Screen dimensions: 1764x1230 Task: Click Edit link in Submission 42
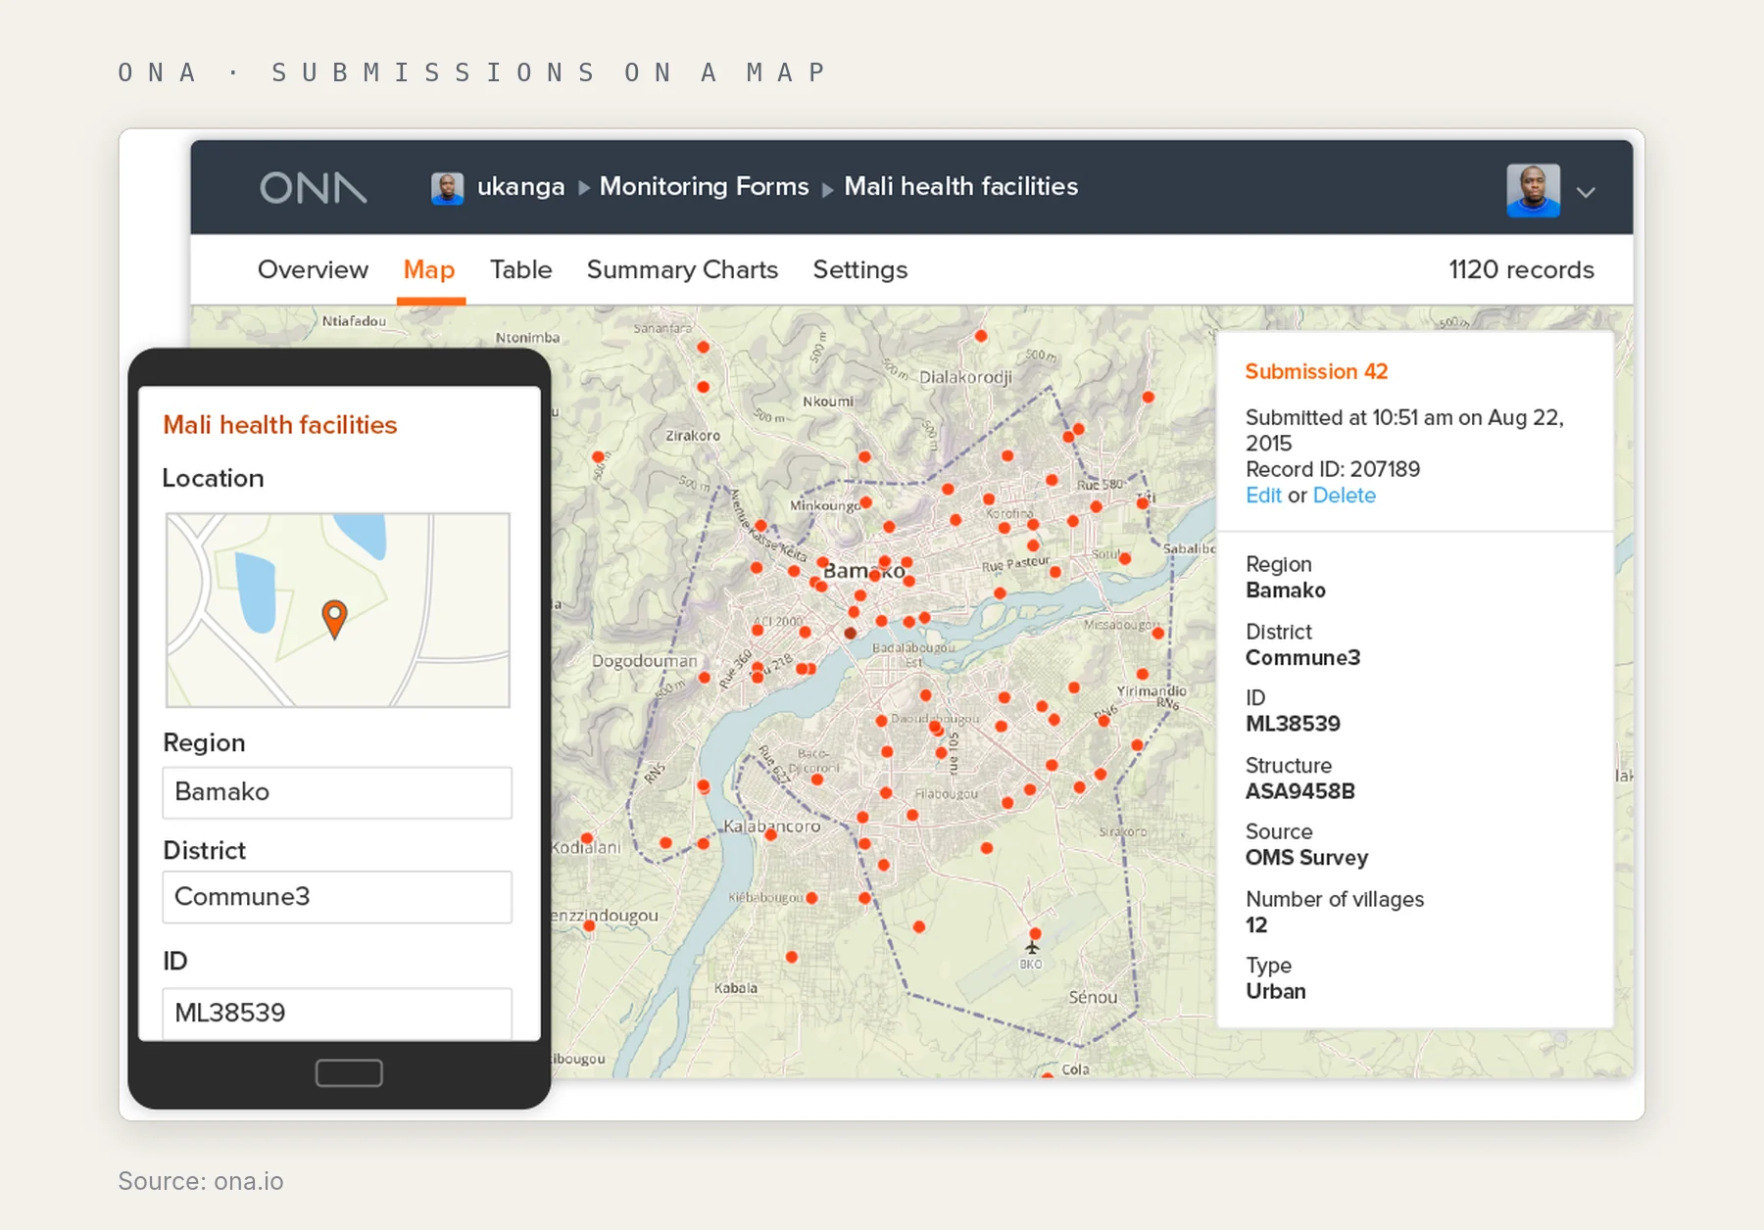(x=1263, y=496)
